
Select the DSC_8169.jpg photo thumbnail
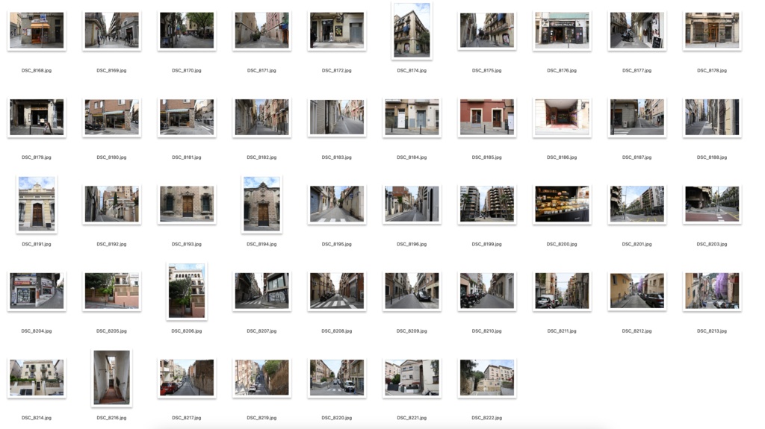[112, 31]
